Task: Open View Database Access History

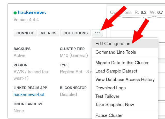Action: tap(125, 80)
